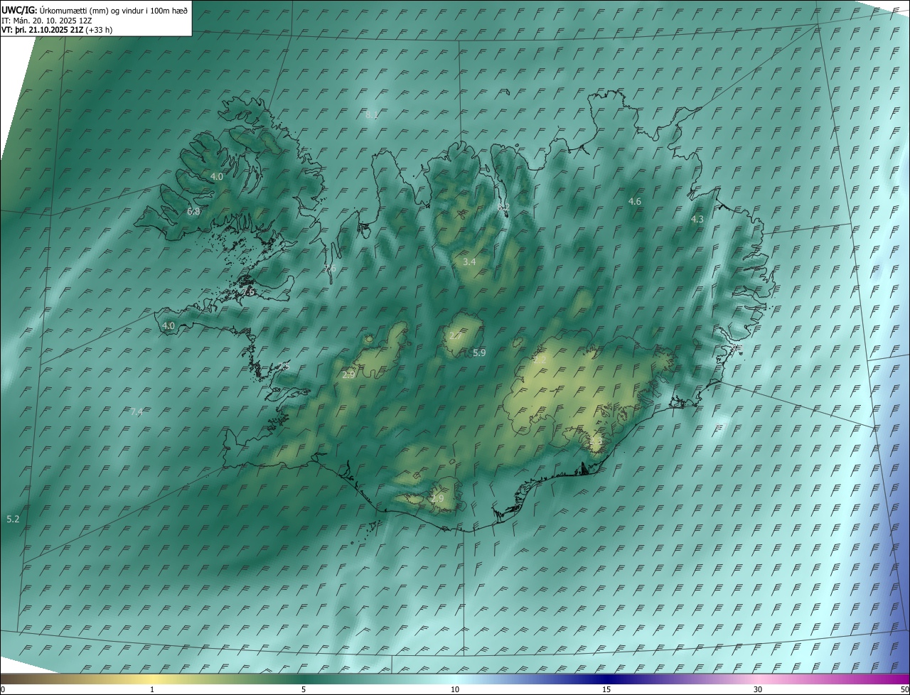
Task: Click the yellow color bar segment above tick 1
Action: (152, 679)
